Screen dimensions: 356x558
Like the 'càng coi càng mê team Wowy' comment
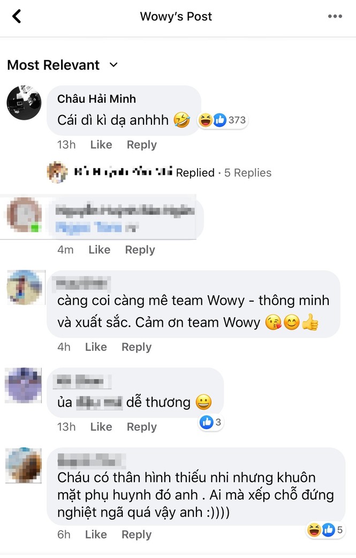coord(96,347)
